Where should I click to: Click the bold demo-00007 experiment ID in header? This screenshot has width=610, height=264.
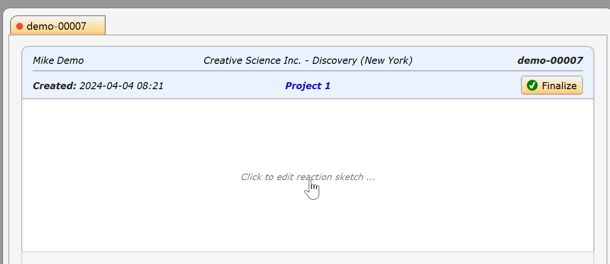pos(550,60)
